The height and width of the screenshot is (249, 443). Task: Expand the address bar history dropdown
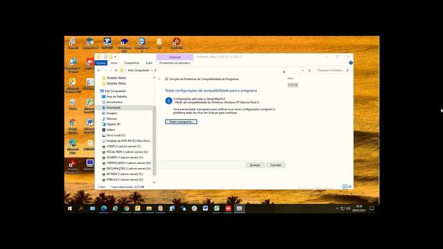(302, 71)
